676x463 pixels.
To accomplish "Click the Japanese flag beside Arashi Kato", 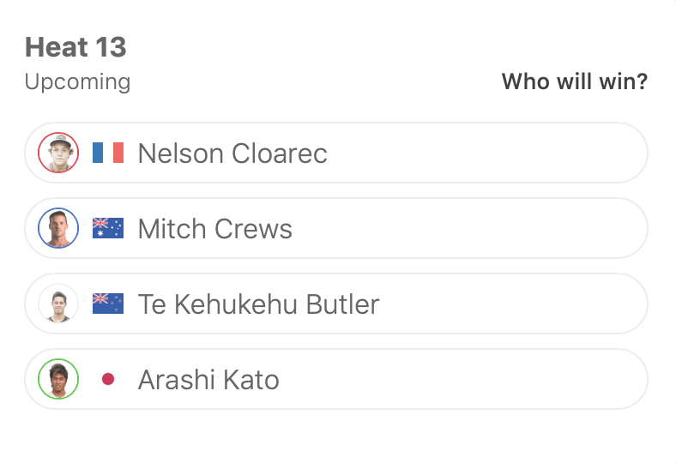I will click(x=108, y=379).
